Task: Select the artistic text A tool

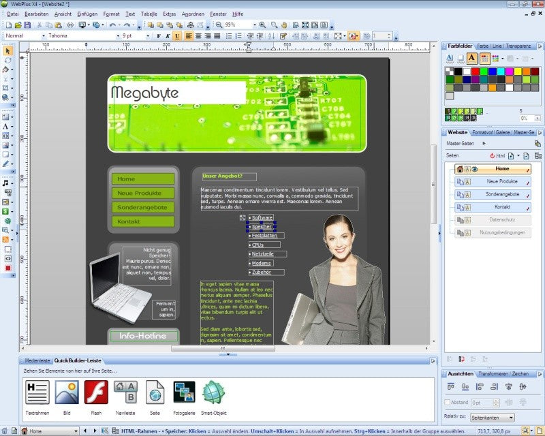Action: point(5,127)
